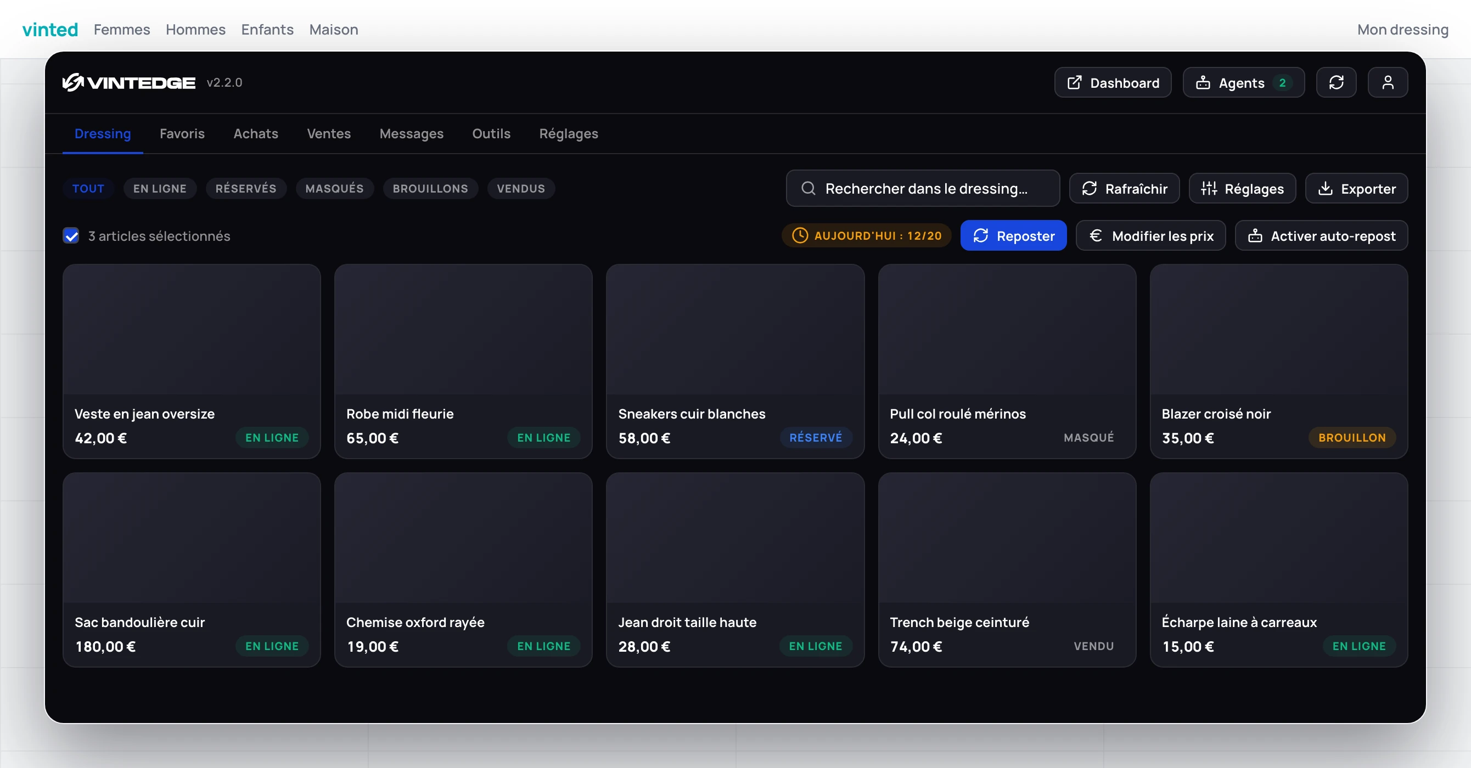Open Dashboard in external view
Image resolution: width=1471 pixels, height=768 pixels.
coord(1113,83)
